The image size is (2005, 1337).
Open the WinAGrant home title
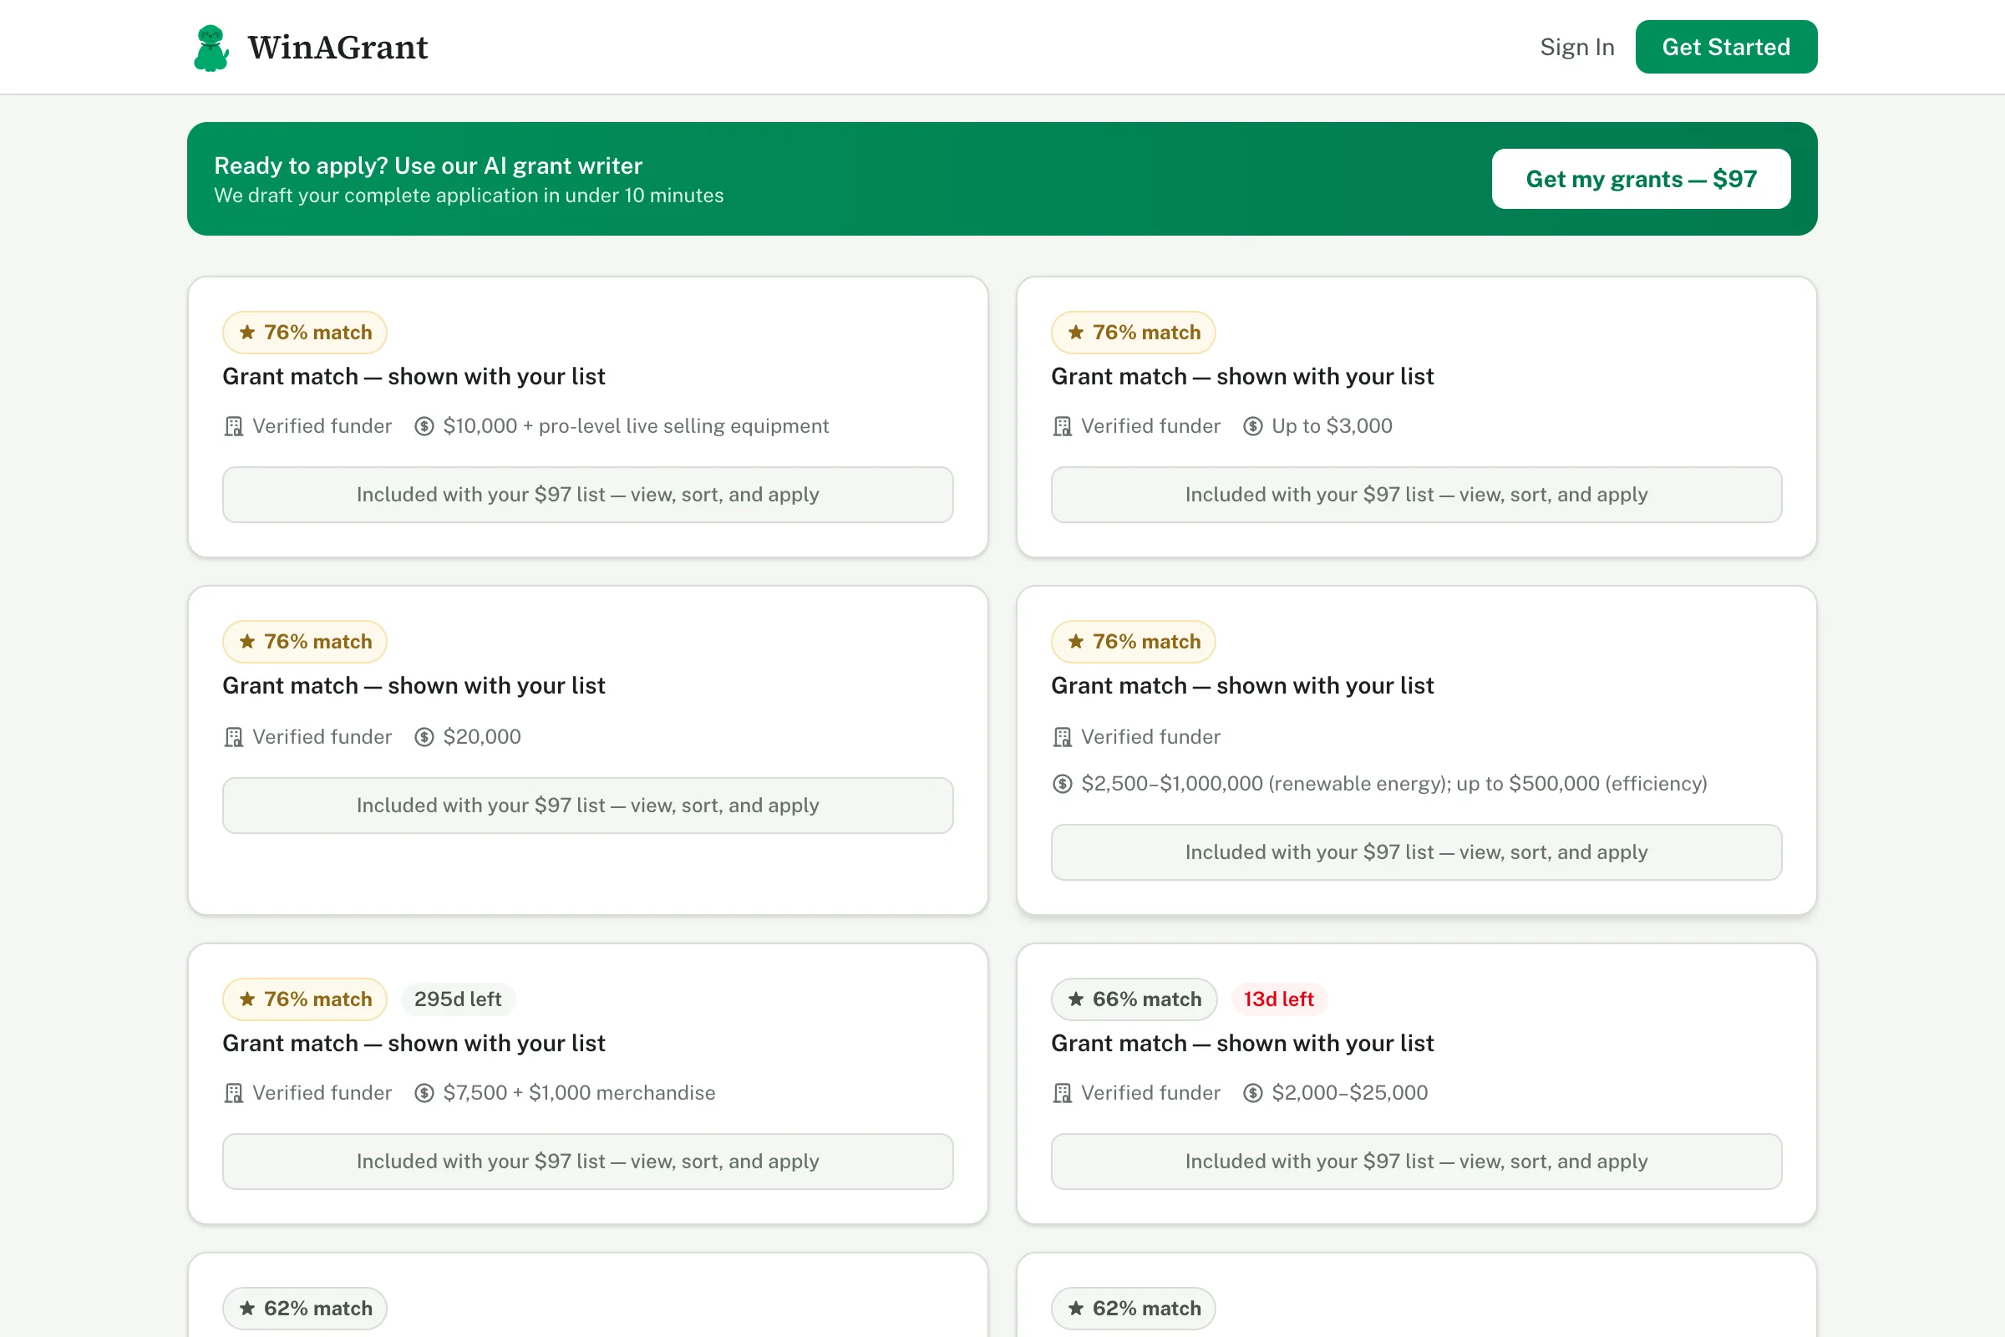338,48
